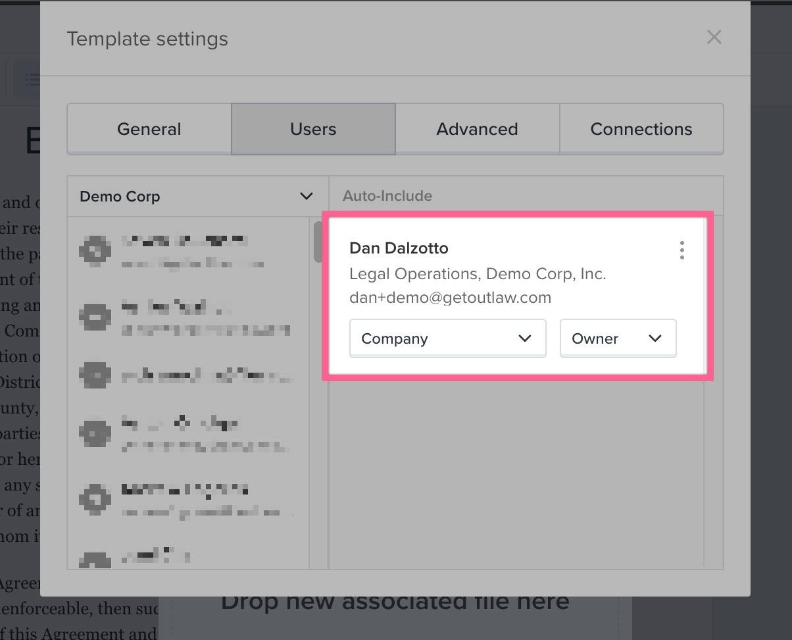The height and width of the screenshot is (640, 792).
Task: Click the list icon in editor toolbar
Action: [x=31, y=80]
